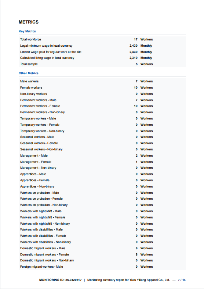
Task: Click Workers with night shift - Female label
Action: click(x=43, y=218)
